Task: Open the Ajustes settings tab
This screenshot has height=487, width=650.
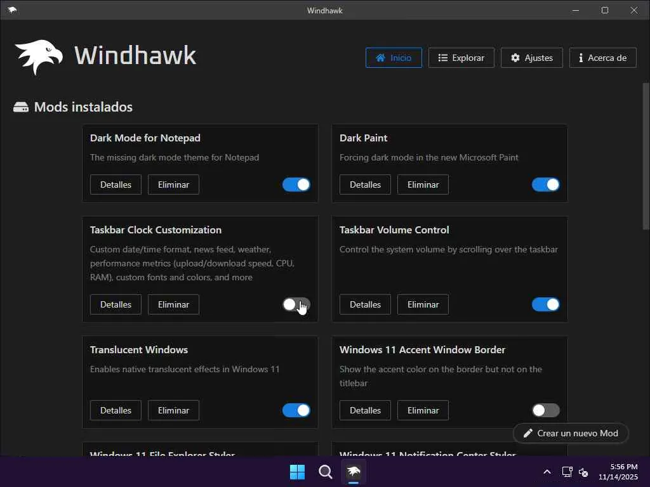Action: pos(532,58)
